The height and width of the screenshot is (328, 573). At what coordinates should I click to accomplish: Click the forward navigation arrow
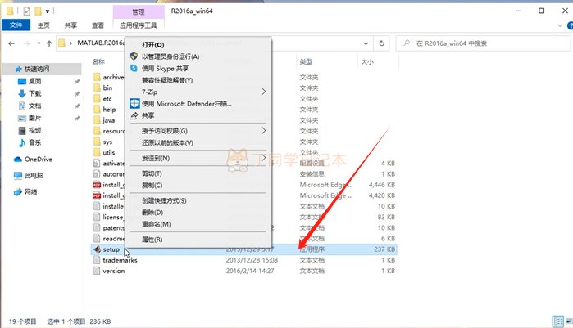click(x=27, y=43)
